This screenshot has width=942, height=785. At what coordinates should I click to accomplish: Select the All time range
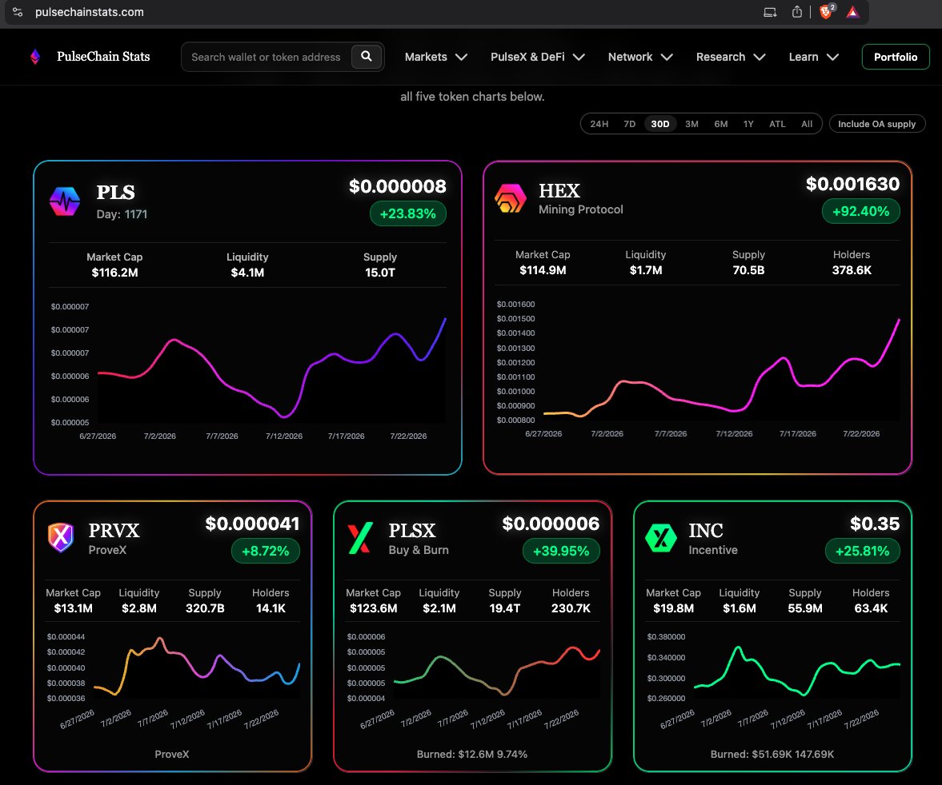[x=807, y=124]
